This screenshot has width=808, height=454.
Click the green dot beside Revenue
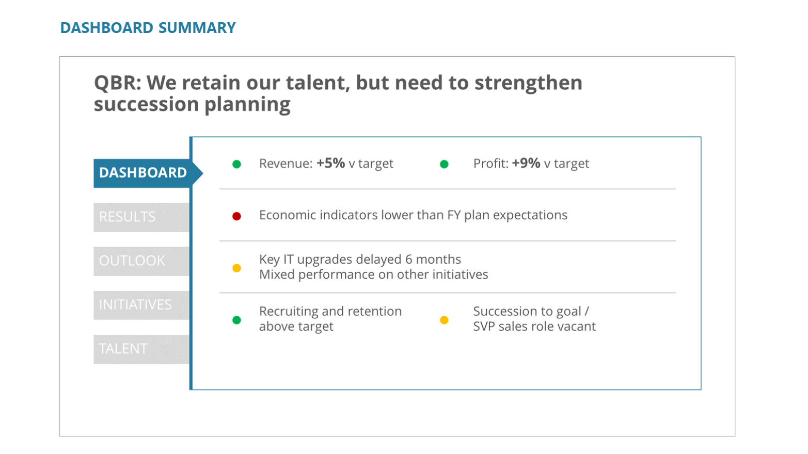tap(237, 164)
